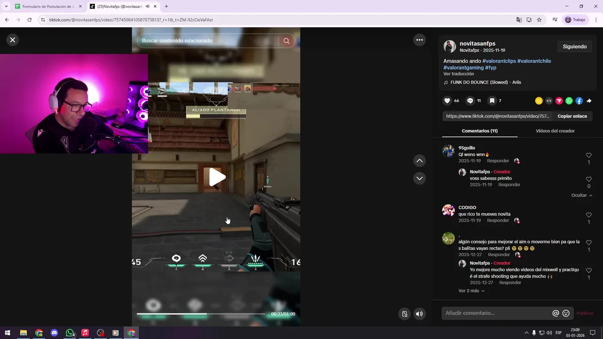Open Apple Music from taskbar
This screenshot has width=603, height=339.
[85, 333]
